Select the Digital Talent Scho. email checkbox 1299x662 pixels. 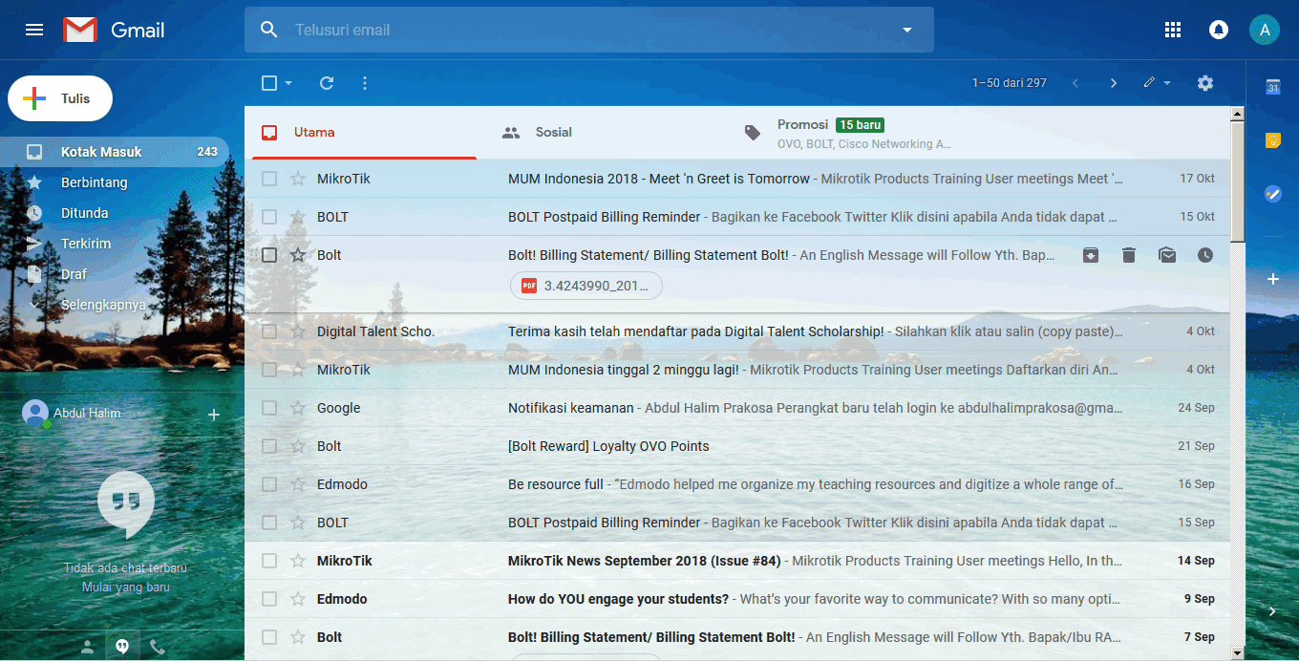coord(269,331)
